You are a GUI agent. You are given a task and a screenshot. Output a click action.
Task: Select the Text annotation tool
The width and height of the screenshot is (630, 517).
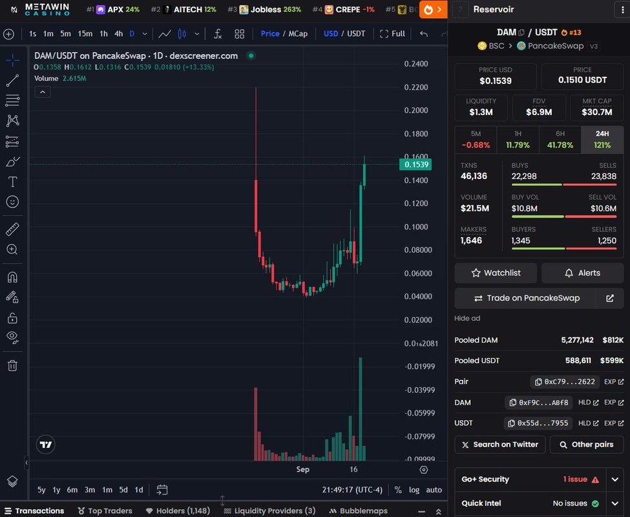click(12, 182)
